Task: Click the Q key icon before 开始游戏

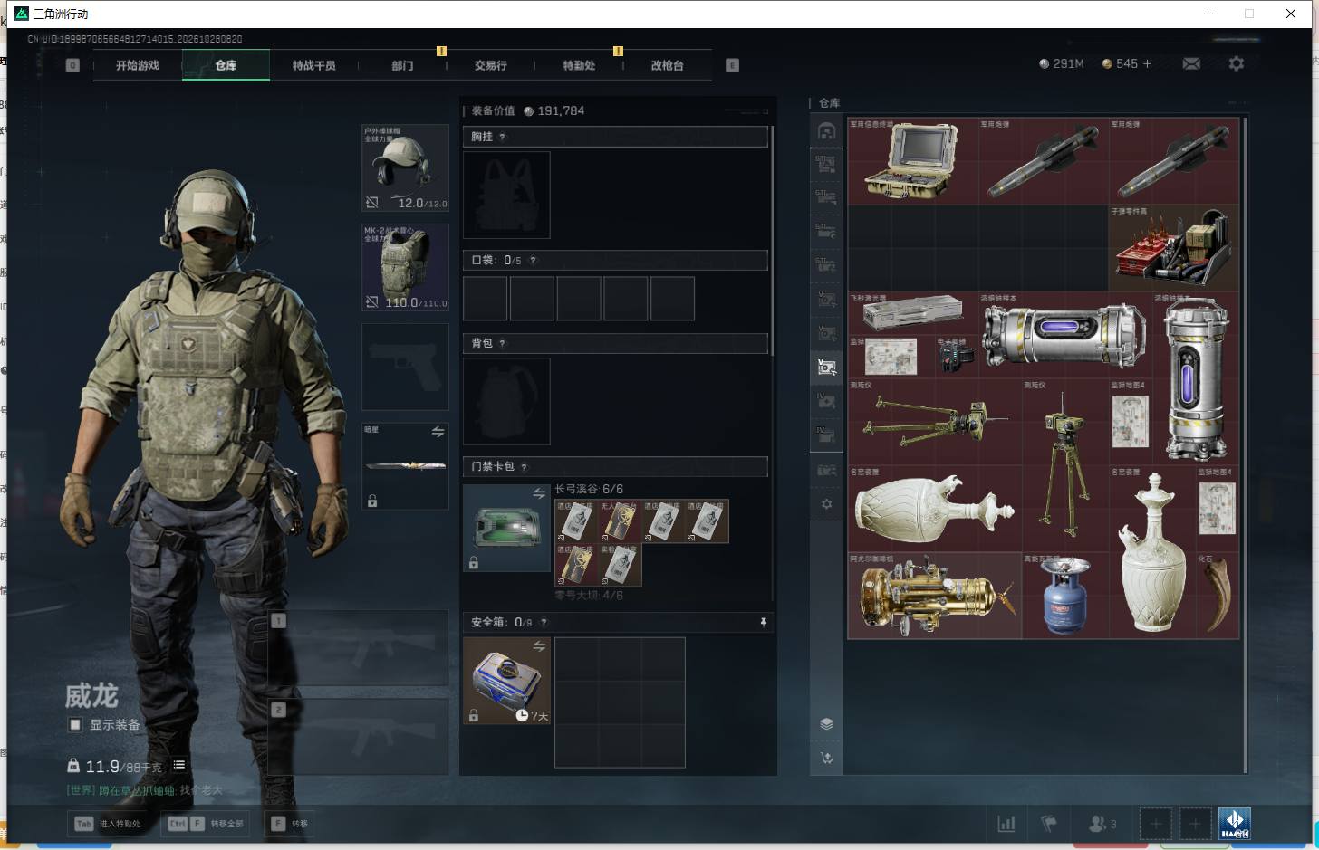Action: [x=72, y=65]
